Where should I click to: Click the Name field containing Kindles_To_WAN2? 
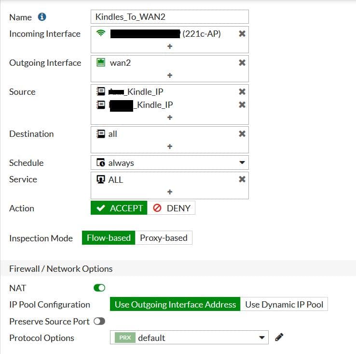click(170, 17)
